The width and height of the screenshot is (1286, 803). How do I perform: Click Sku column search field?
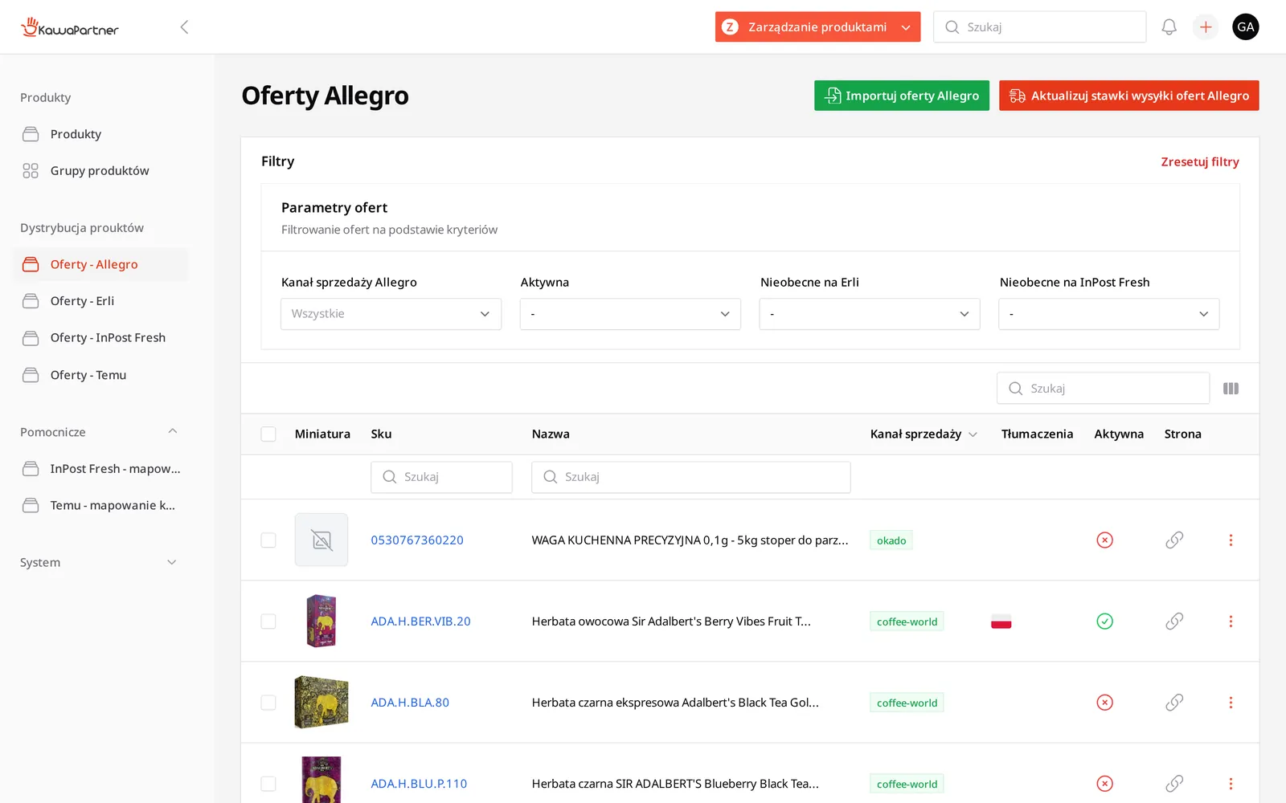(x=441, y=477)
